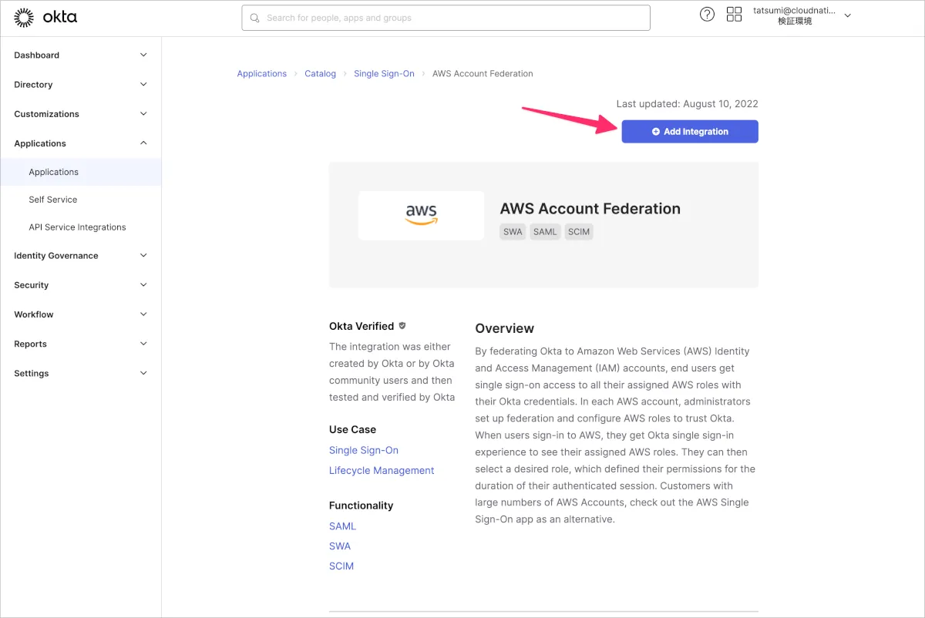The height and width of the screenshot is (618, 925).
Task: Open the SCIM functionality link
Action: (x=341, y=566)
